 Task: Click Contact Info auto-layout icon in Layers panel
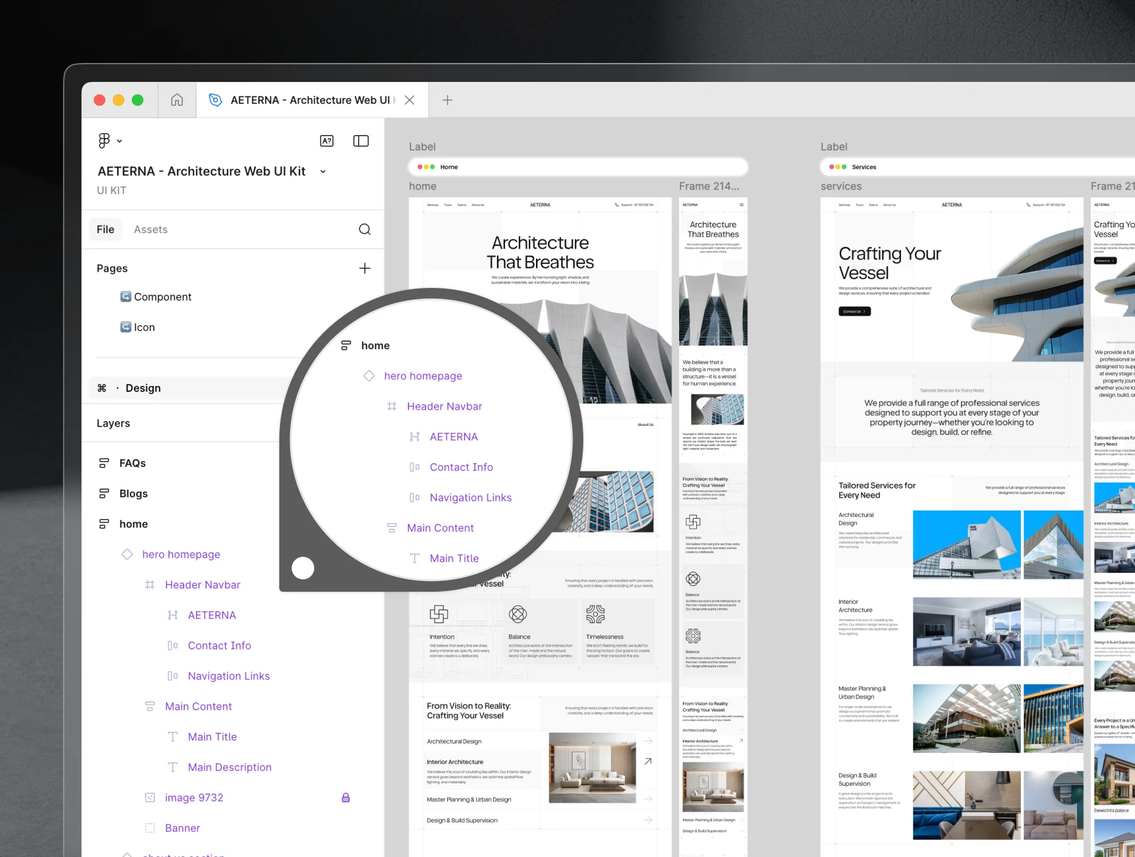click(173, 645)
